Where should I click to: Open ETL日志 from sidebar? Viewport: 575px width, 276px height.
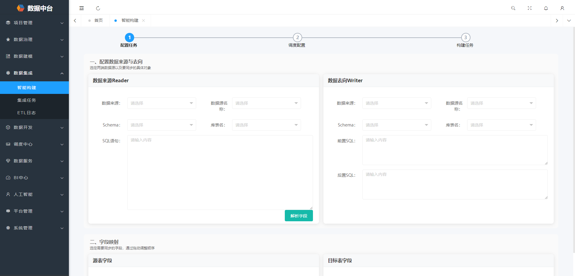click(27, 113)
